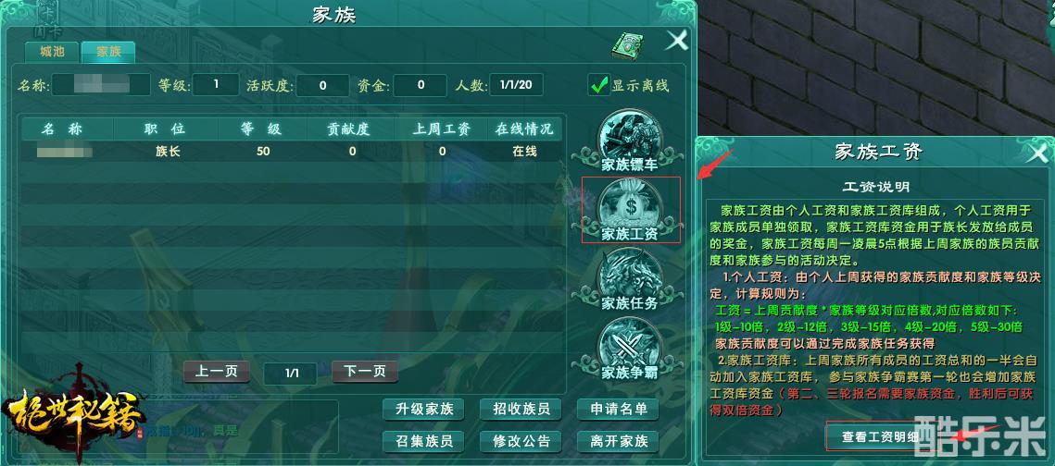Click the 离开家族 button

coord(619,441)
